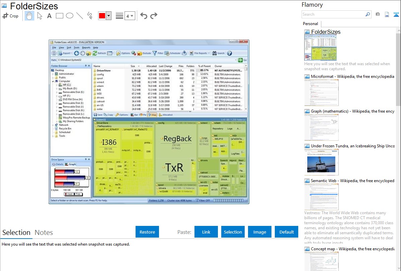Click the 'Semantic Web - Wikipedia' title
This screenshot has height=271, width=401.
[352, 181]
